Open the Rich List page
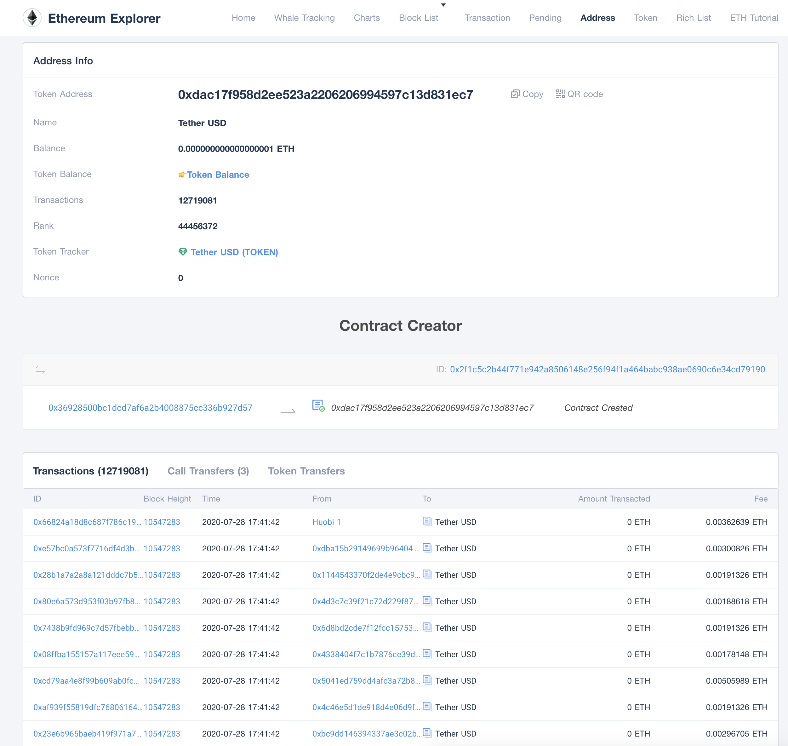This screenshot has height=746, width=788. [x=694, y=18]
